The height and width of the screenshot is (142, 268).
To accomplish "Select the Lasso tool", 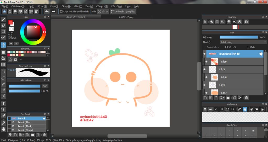I will [x=3, y=78].
